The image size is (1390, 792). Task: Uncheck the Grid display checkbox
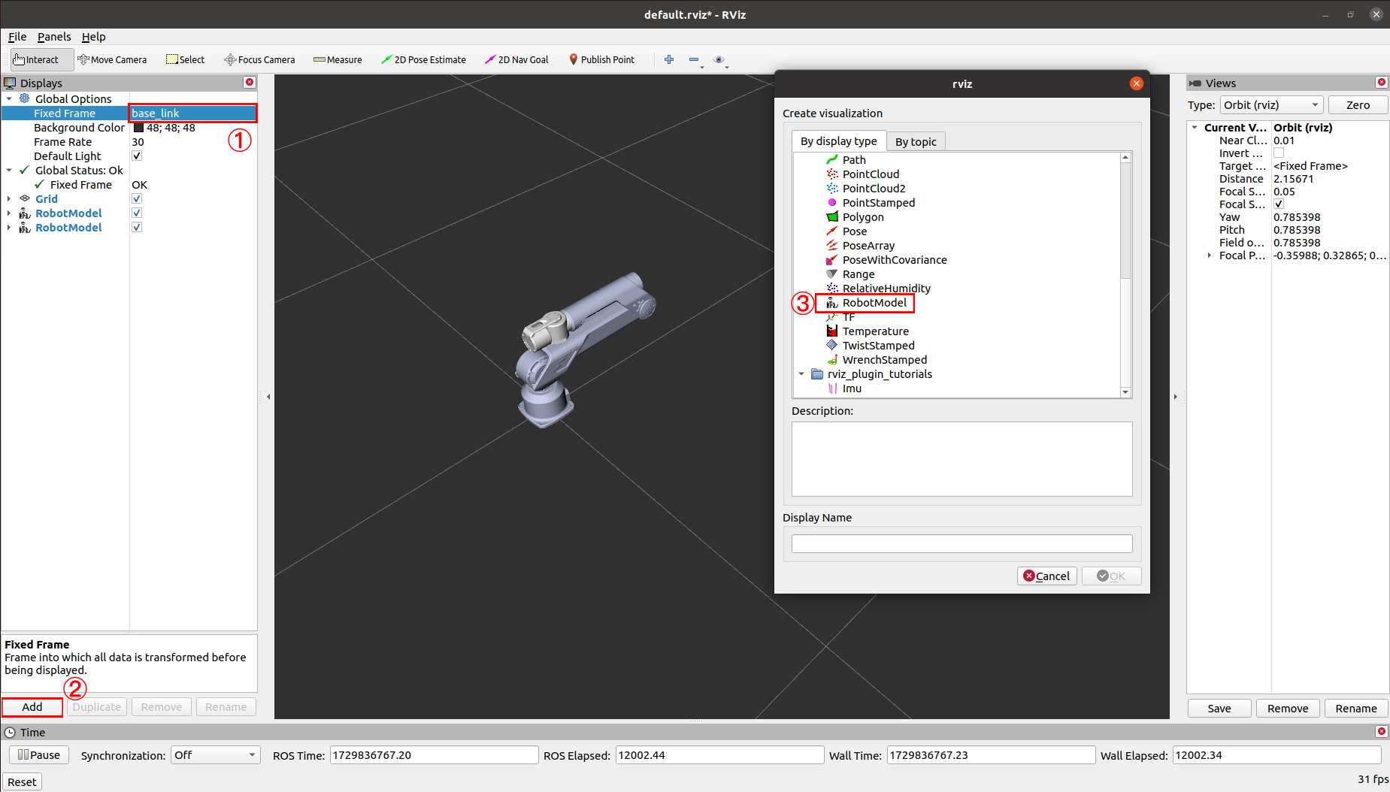137,199
